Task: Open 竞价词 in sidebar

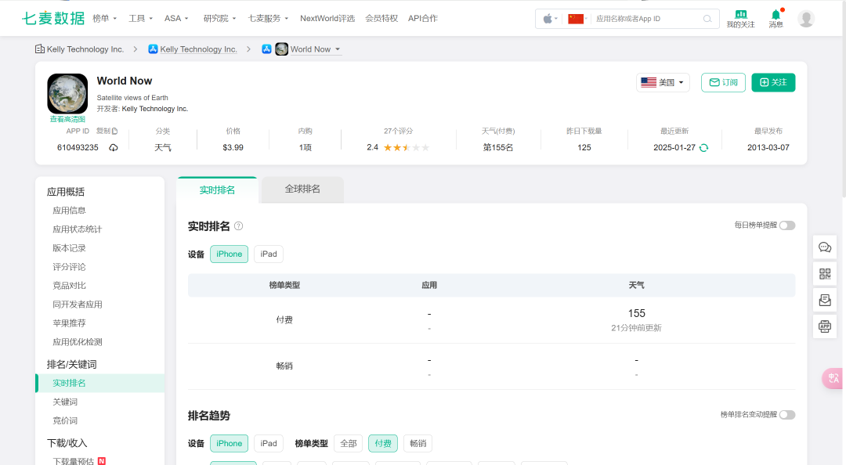Action: coord(65,420)
